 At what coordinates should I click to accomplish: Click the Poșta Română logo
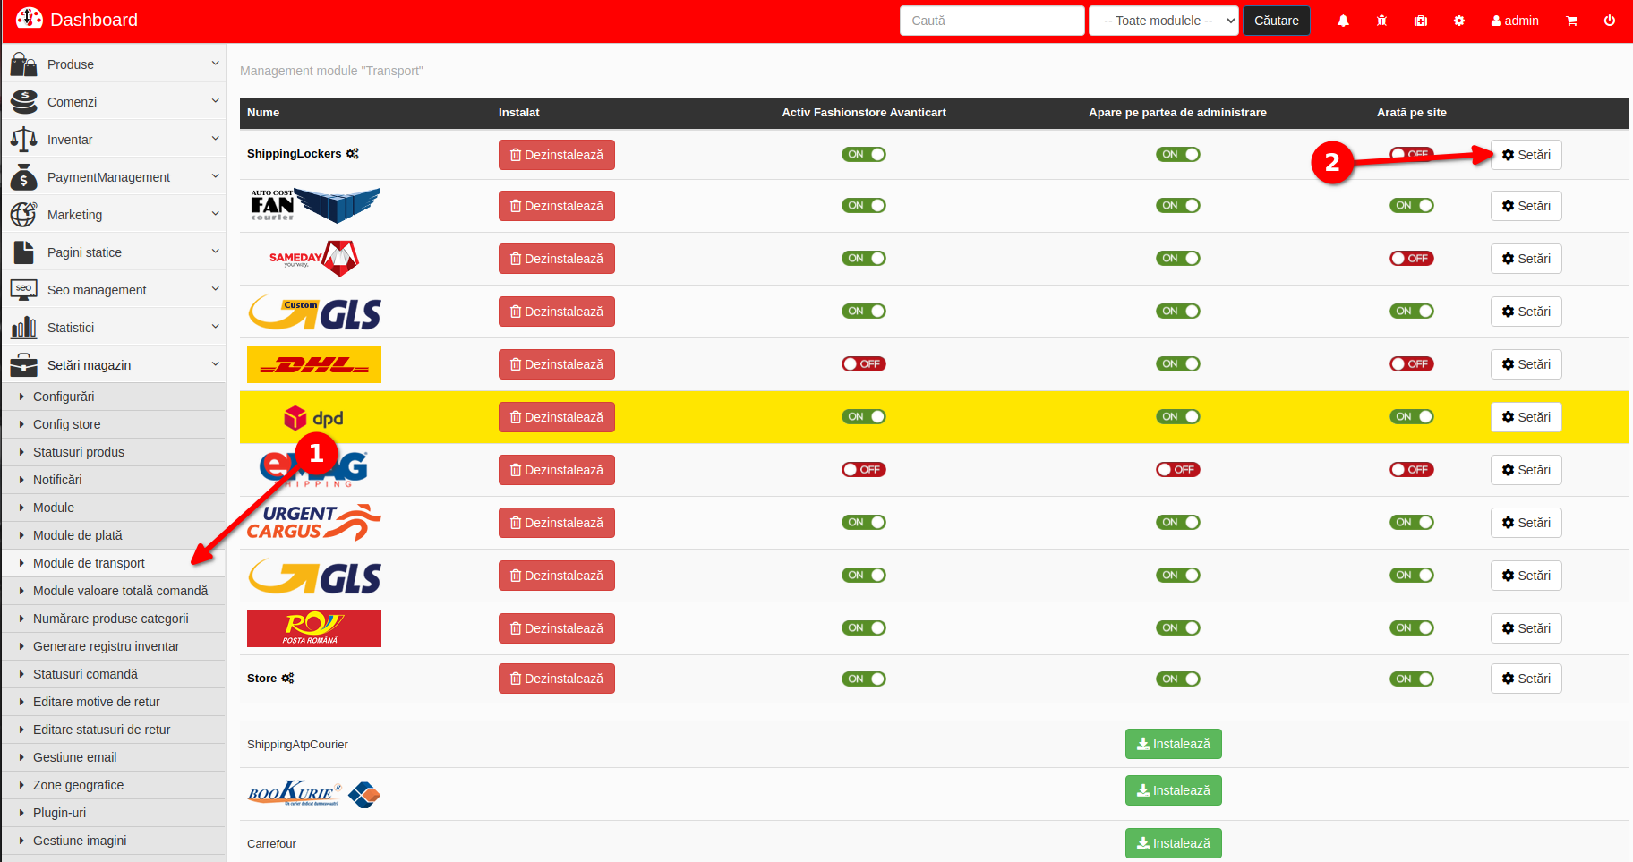[314, 628]
